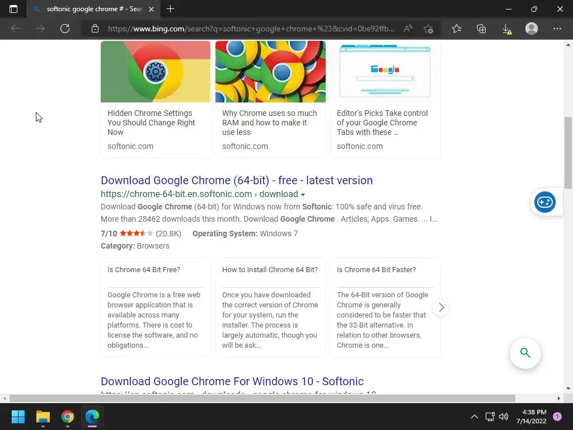This screenshot has height=430, width=573.
Task: Open network status tray icon
Action: [490, 417]
